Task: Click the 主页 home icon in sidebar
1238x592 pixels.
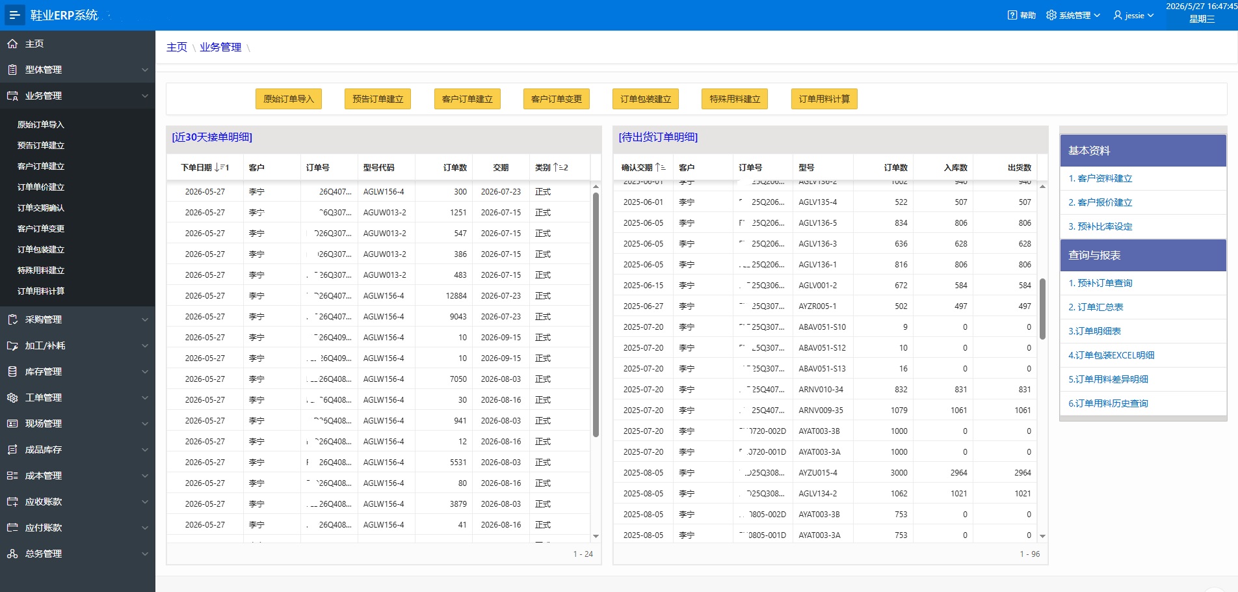Action: 12,44
